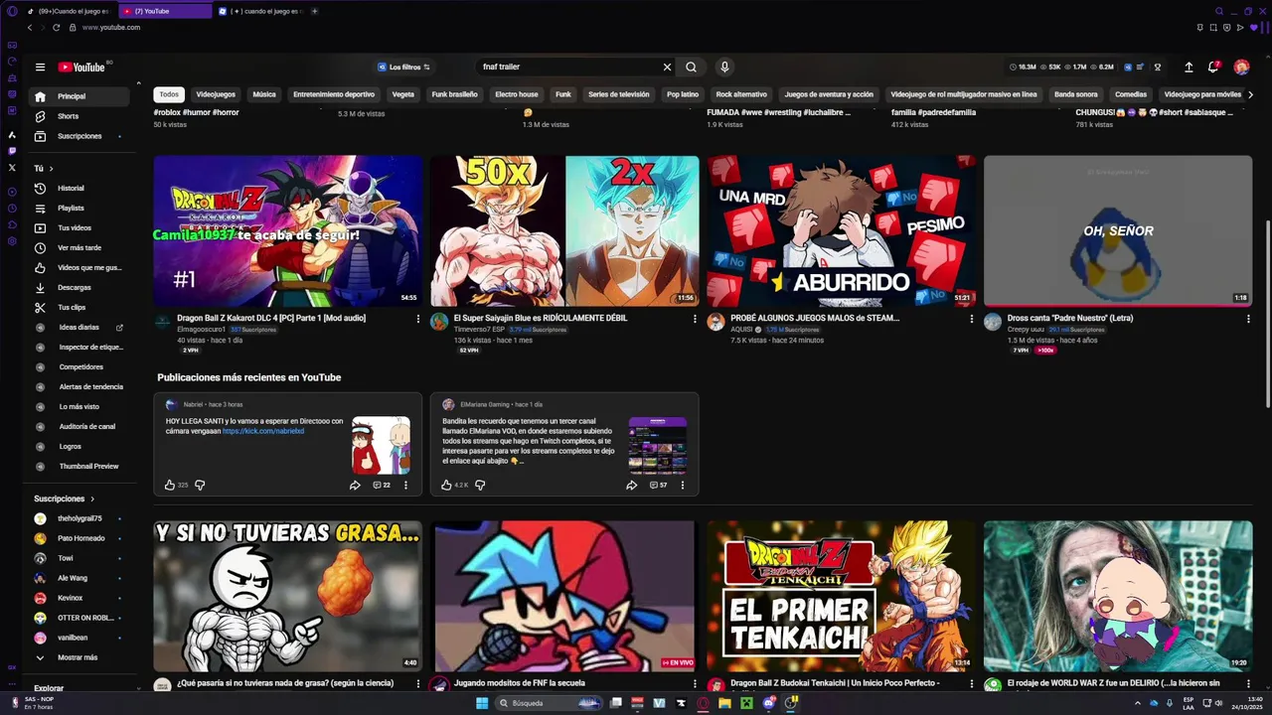The width and height of the screenshot is (1272, 715).
Task: Open options menu for Dross 'Padre Nuestro' video
Action: [1248, 319]
